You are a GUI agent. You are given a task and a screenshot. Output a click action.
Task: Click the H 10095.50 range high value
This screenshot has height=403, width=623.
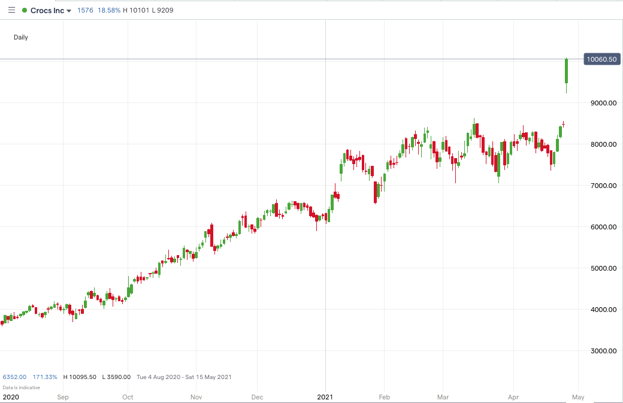click(80, 377)
